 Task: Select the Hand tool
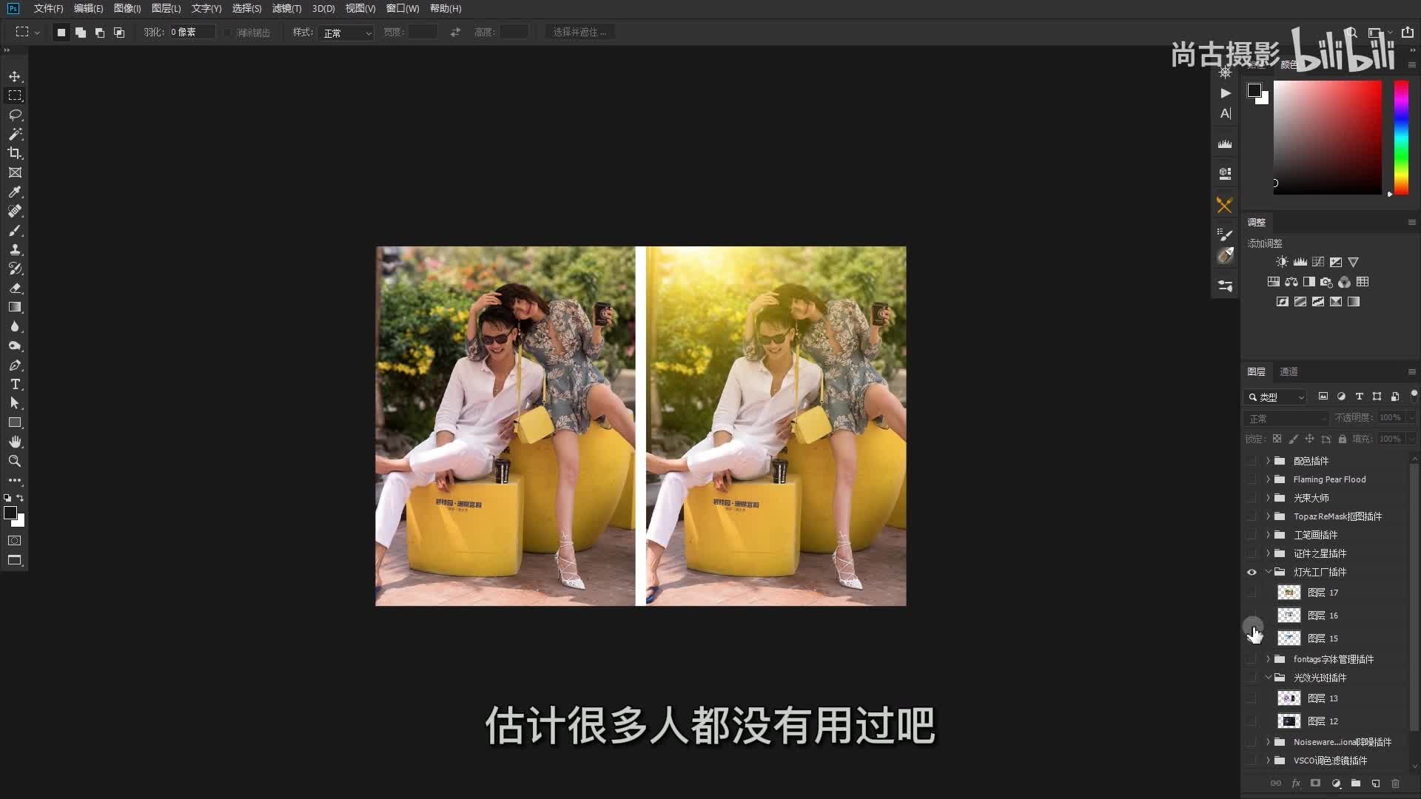click(x=15, y=442)
